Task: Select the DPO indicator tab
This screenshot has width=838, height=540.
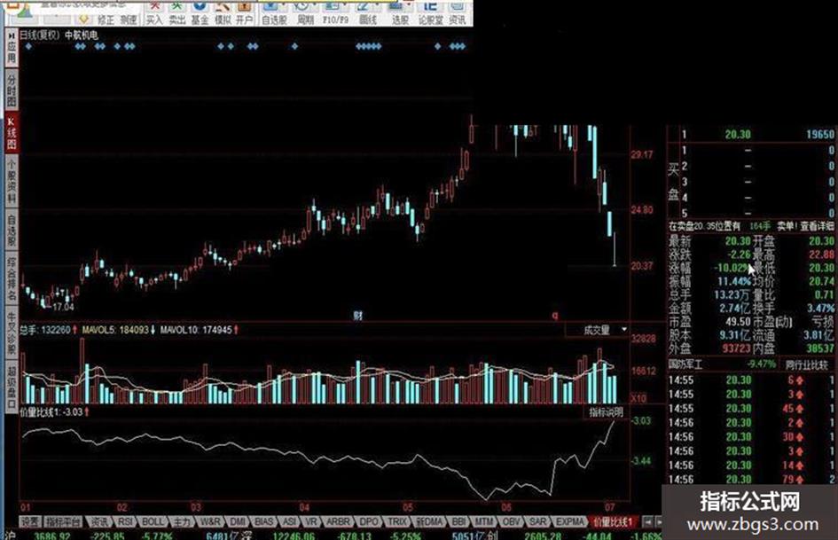Action: pyautogui.click(x=369, y=521)
